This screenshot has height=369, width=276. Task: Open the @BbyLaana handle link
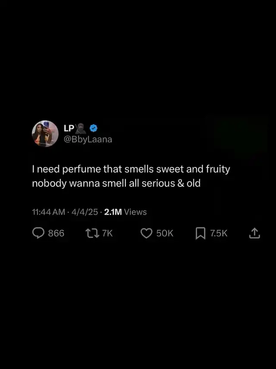(x=88, y=139)
